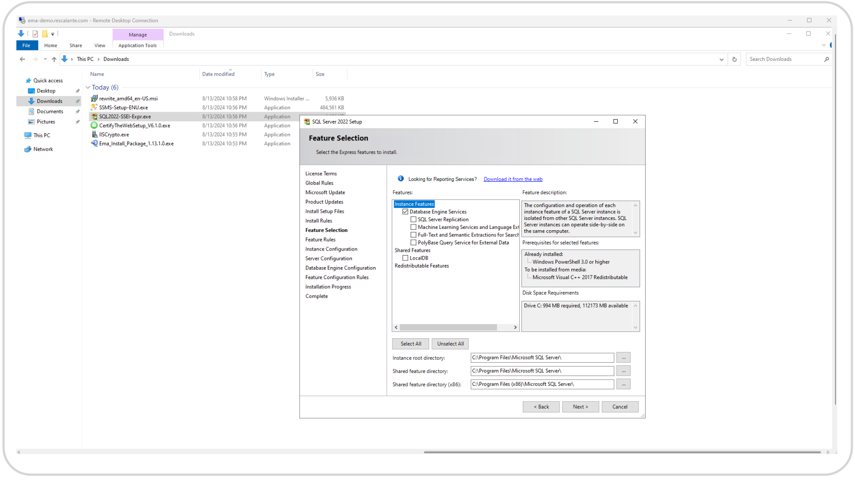Click the SQL Server Setup title bar icon
This screenshot has width=855, height=480.
click(307, 121)
